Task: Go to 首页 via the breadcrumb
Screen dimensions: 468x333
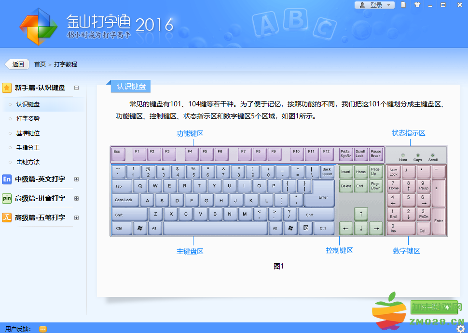Action: [x=40, y=64]
